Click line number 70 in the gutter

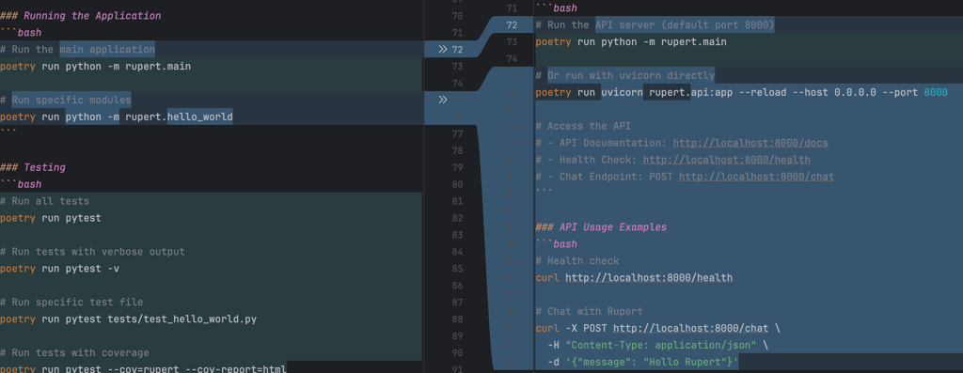pyautogui.click(x=457, y=15)
